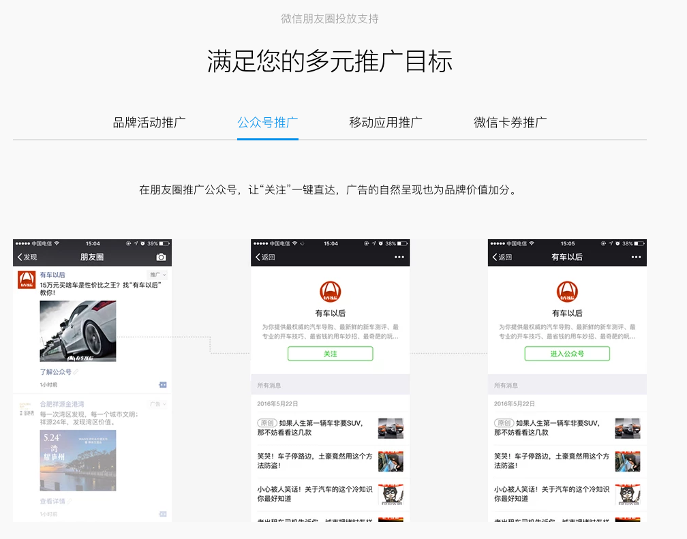Screen dimensions: 687x539
Task: Click the 有车以后 logo on right phone
Action: (x=567, y=292)
